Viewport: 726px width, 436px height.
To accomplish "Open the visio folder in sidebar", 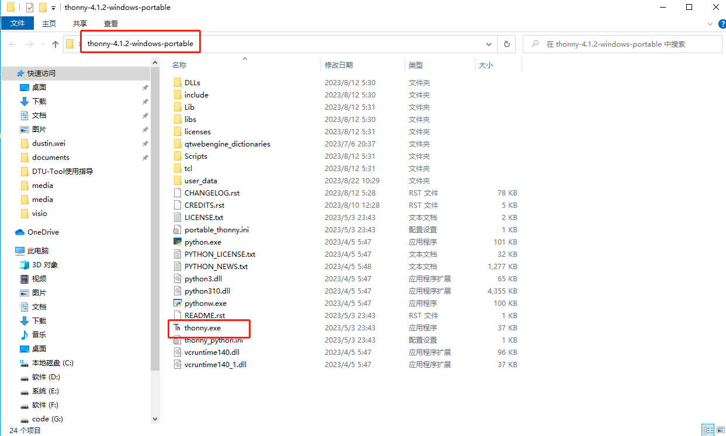I will click(x=40, y=213).
